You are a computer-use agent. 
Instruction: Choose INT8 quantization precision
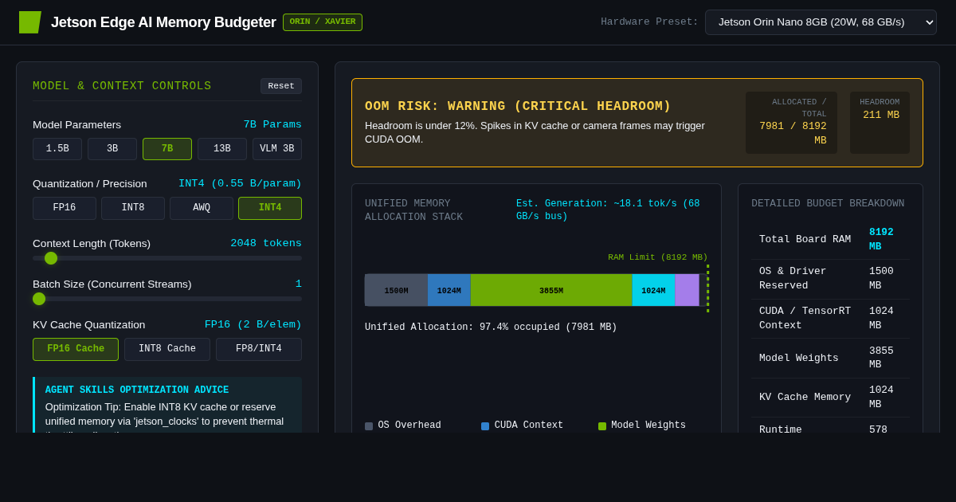point(133,208)
